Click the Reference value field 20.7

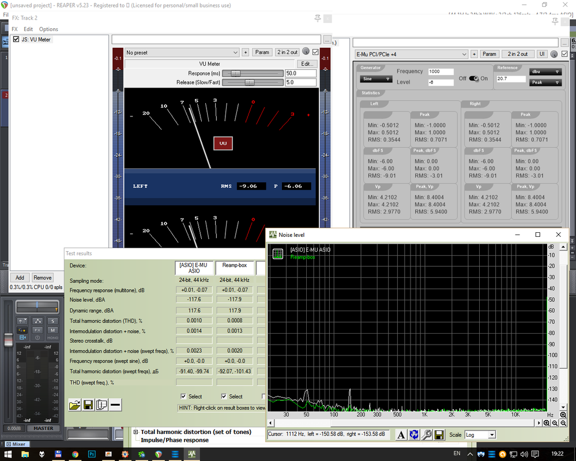click(x=511, y=78)
